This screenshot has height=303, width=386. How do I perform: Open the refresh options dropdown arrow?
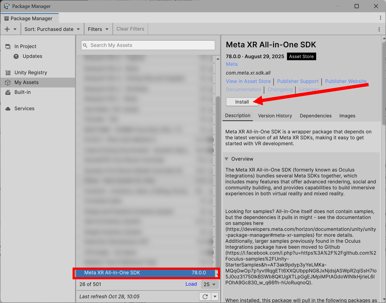coord(215,296)
